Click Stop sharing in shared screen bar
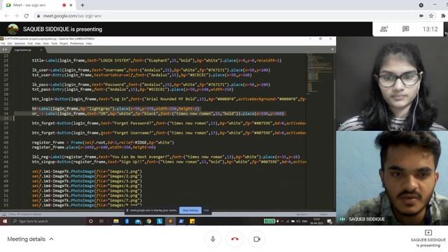This screenshot has height=252, width=448. (190, 210)
